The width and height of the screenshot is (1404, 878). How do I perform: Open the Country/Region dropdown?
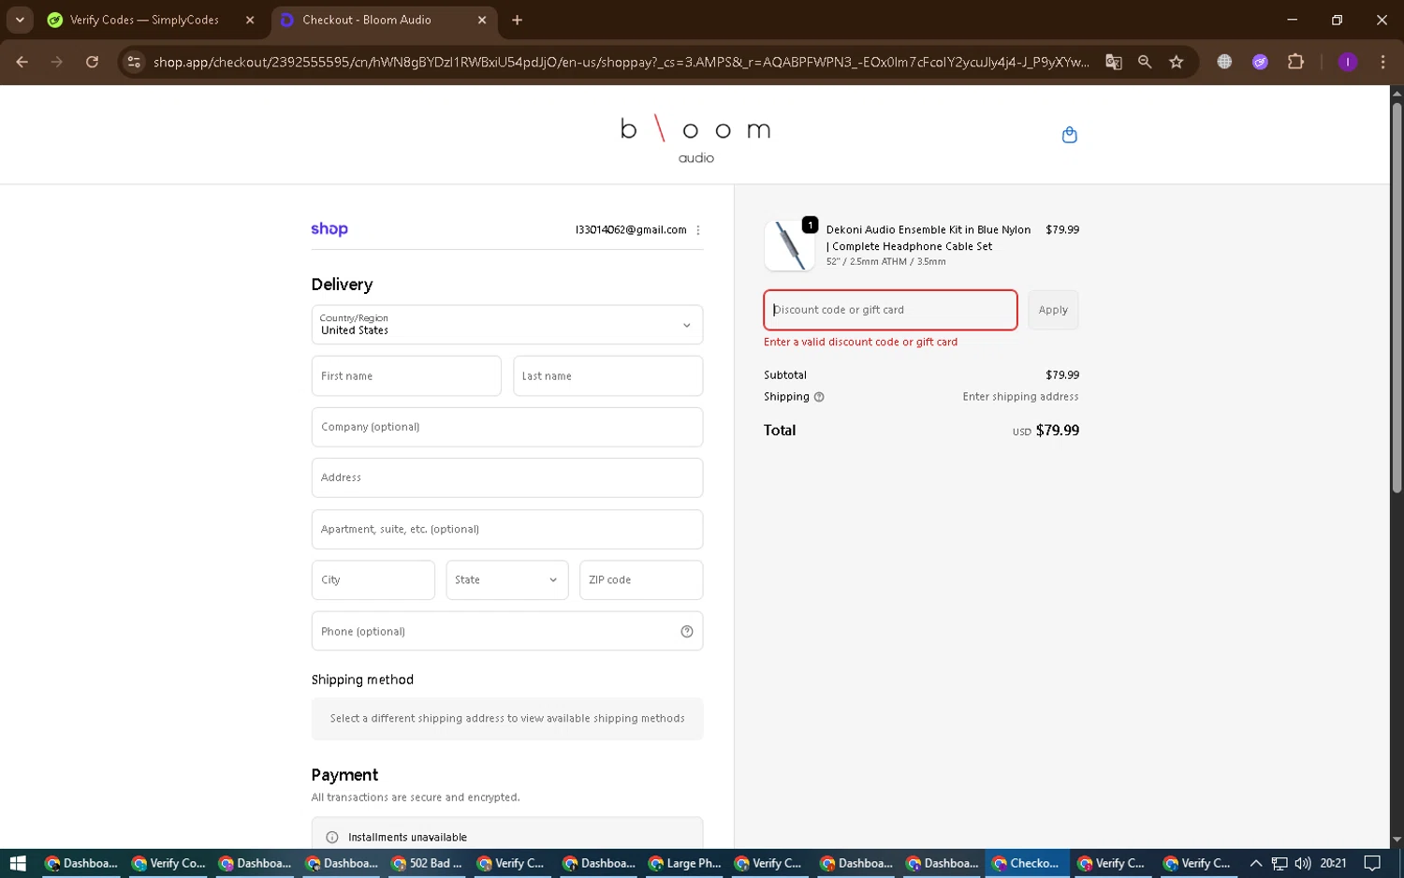(507, 325)
